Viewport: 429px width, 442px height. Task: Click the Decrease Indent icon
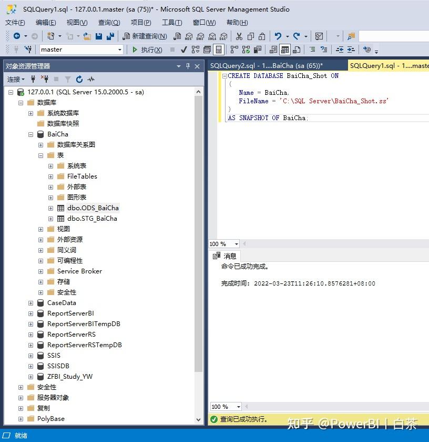click(340, 50)
